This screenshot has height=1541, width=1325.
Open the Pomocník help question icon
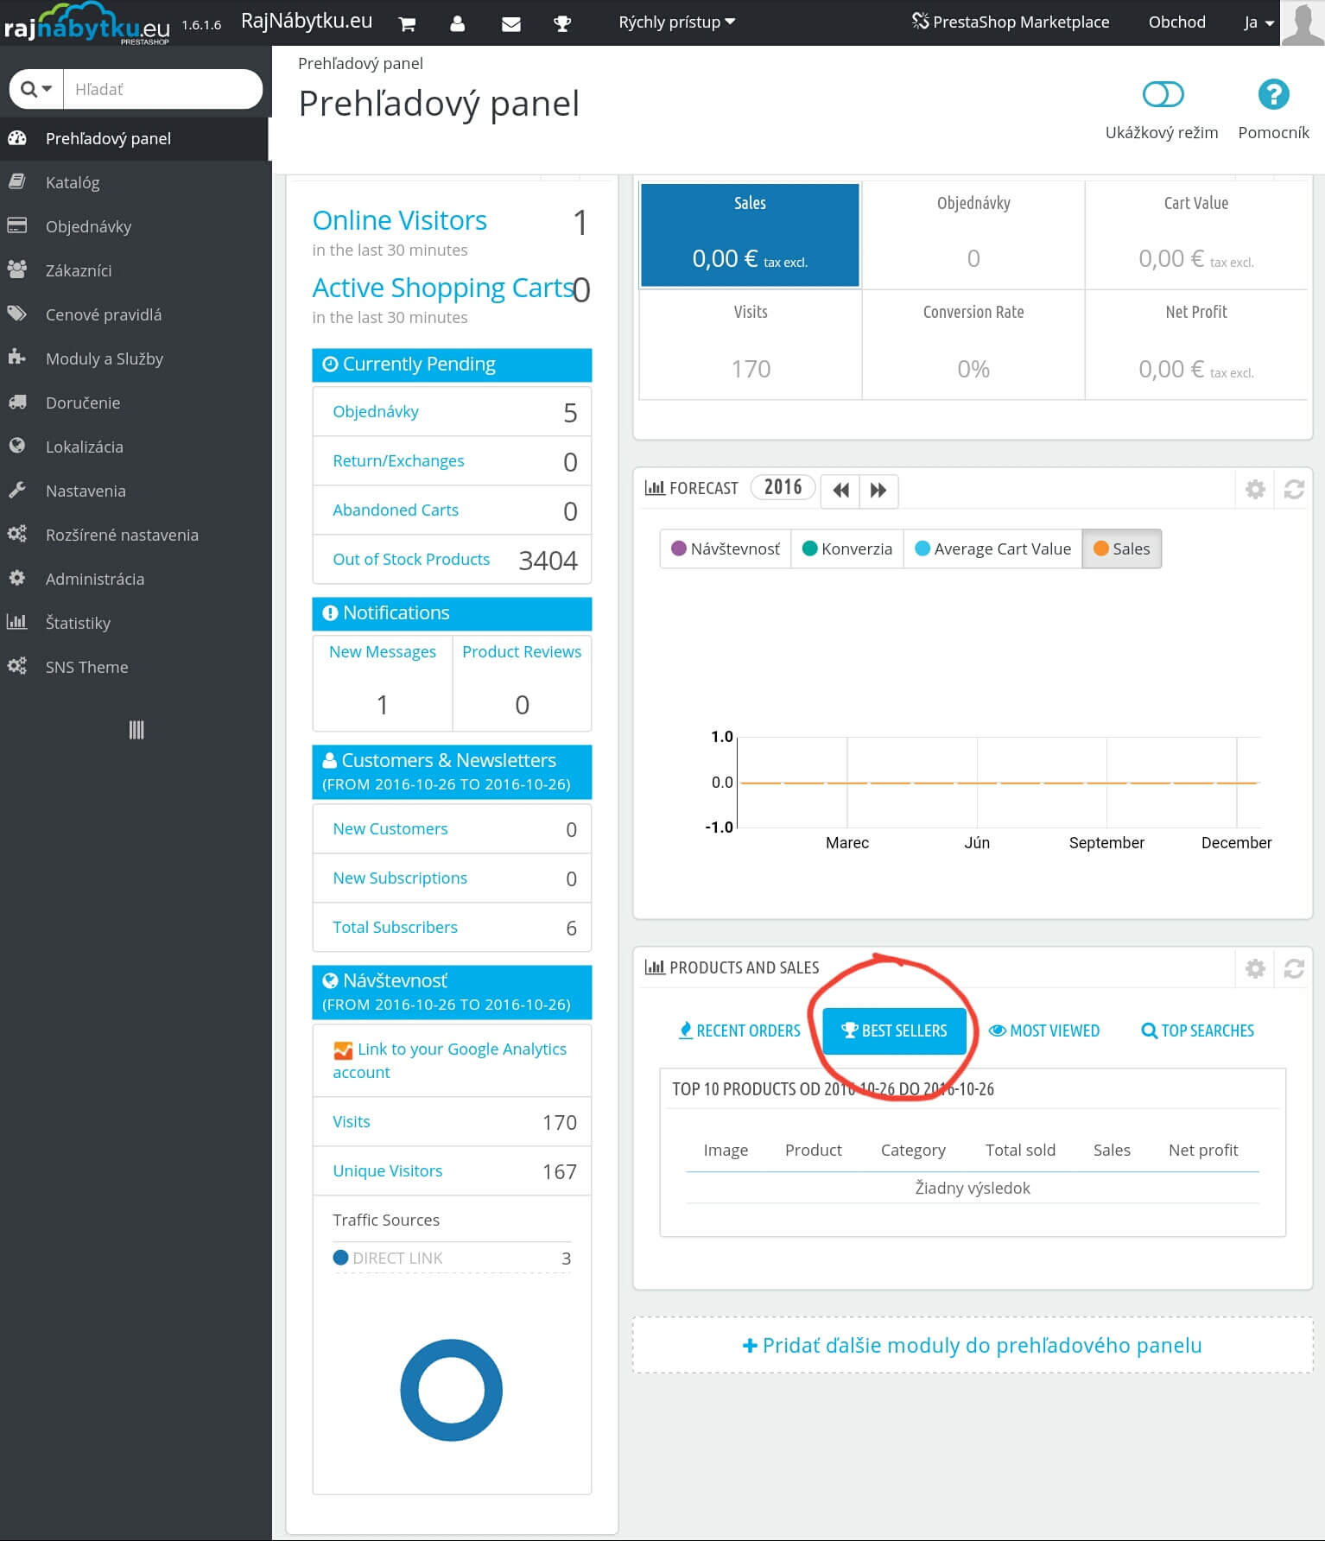click(1273, 94)
